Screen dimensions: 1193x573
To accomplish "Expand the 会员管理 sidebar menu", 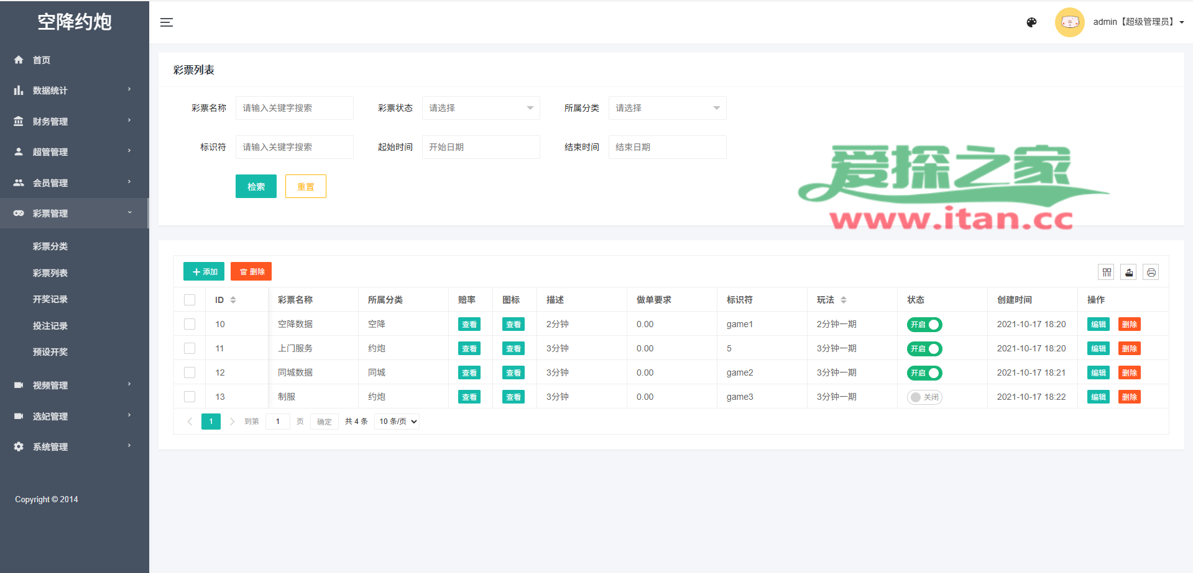I will pyautogui.click(x=75, y=183).
